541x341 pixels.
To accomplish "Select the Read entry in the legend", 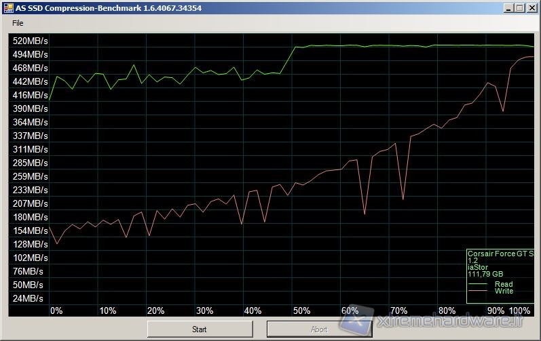I will (x=503, y=284).
